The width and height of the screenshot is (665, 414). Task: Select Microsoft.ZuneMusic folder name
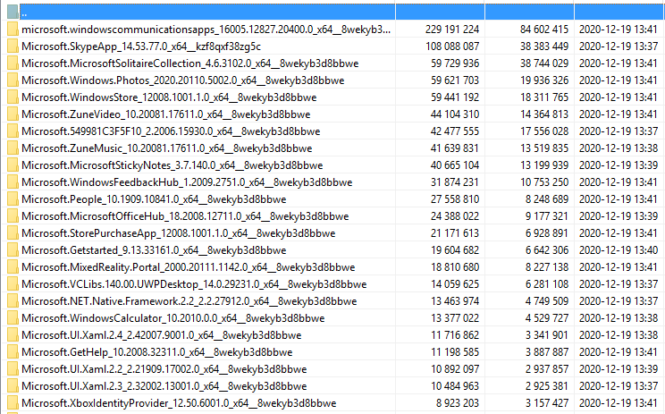click(166, 148)
